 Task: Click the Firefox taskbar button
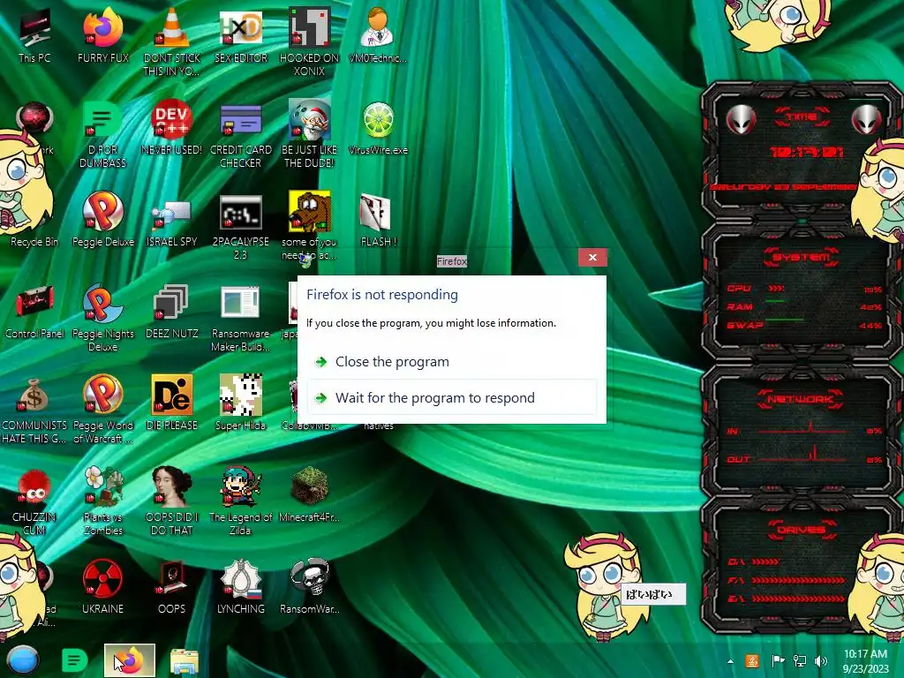coord(130,660)
